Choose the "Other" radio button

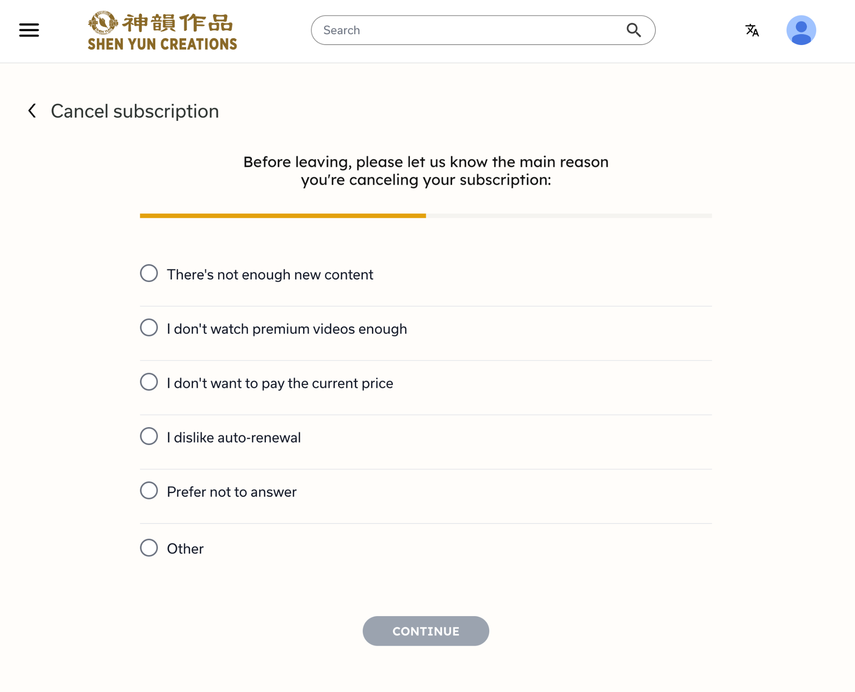149,548
